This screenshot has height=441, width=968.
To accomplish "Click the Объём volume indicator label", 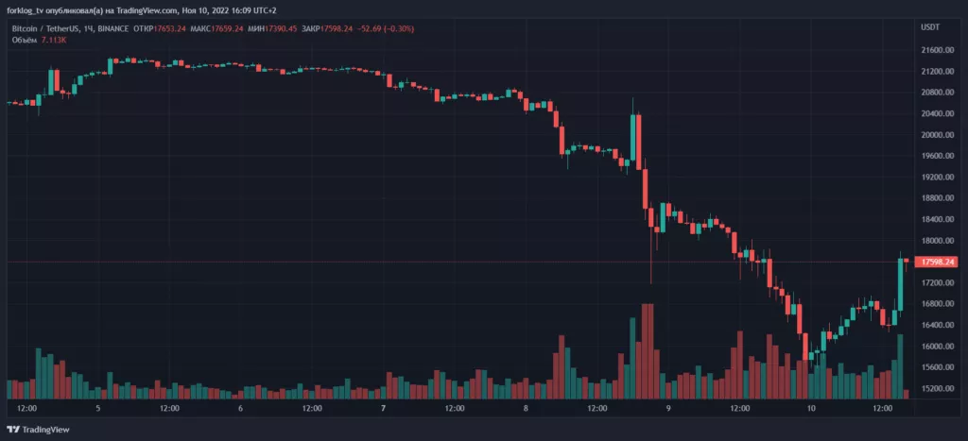I will point(24,41).
